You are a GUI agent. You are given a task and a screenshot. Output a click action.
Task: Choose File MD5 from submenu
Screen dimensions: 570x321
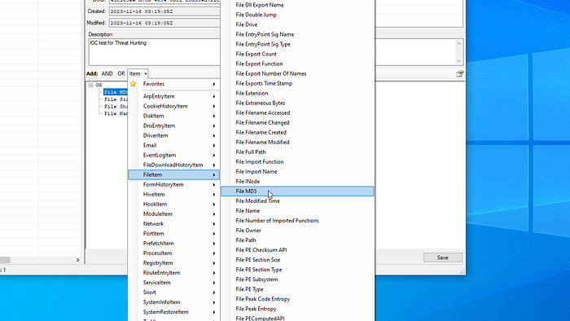click(297, 191)
